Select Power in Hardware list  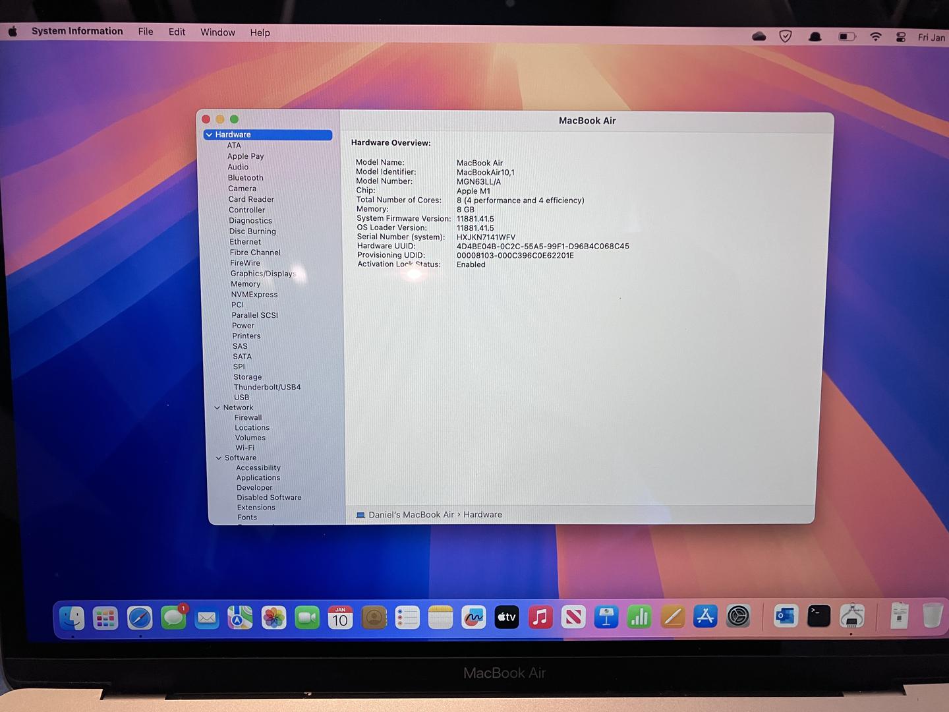click(x=243, y=326)
